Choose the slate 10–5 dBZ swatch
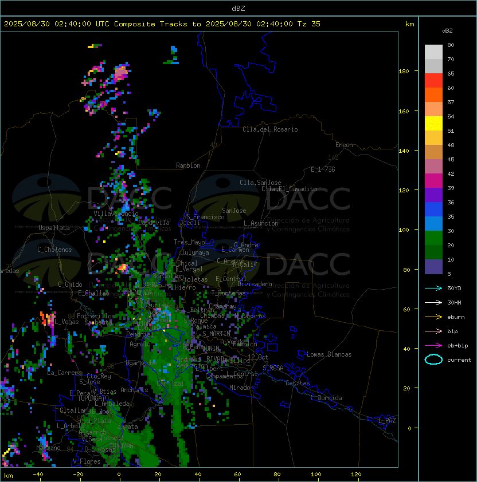The image size is (477, 482). (433, 267)
